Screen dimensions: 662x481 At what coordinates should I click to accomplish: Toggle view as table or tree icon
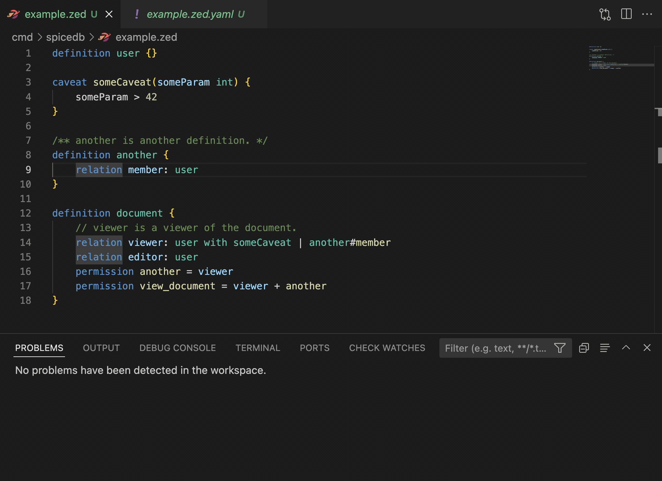click(605, 348)
